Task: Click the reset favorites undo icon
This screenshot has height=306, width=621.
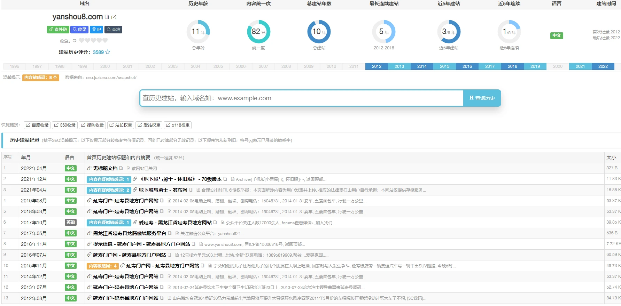Action: point(75,41)
